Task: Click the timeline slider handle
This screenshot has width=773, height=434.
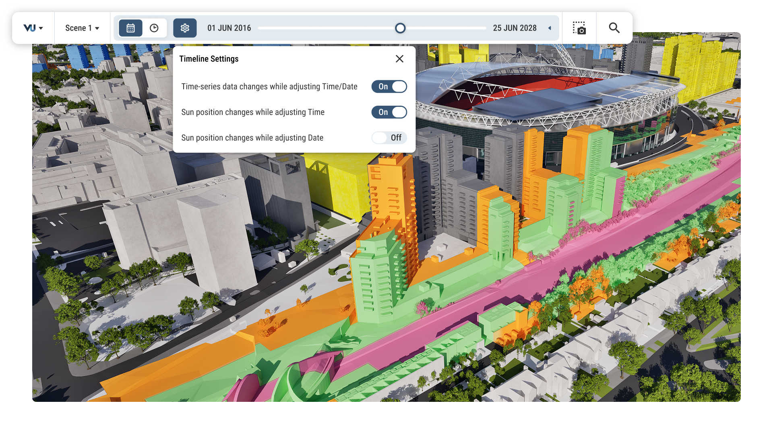Action: (x=400, y=28)
